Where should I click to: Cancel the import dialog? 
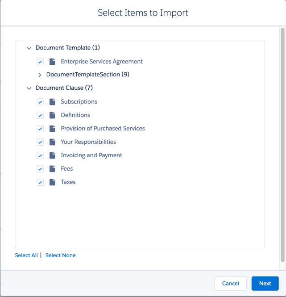tap(231, 283)
